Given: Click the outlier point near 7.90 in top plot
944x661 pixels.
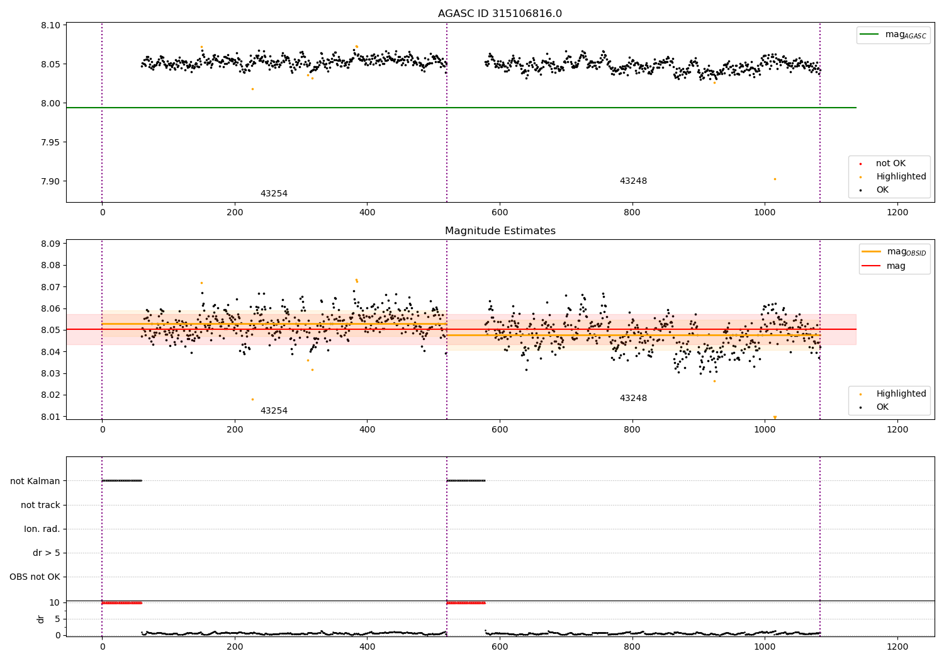Looking at the screenshot, I should (775, 179).
